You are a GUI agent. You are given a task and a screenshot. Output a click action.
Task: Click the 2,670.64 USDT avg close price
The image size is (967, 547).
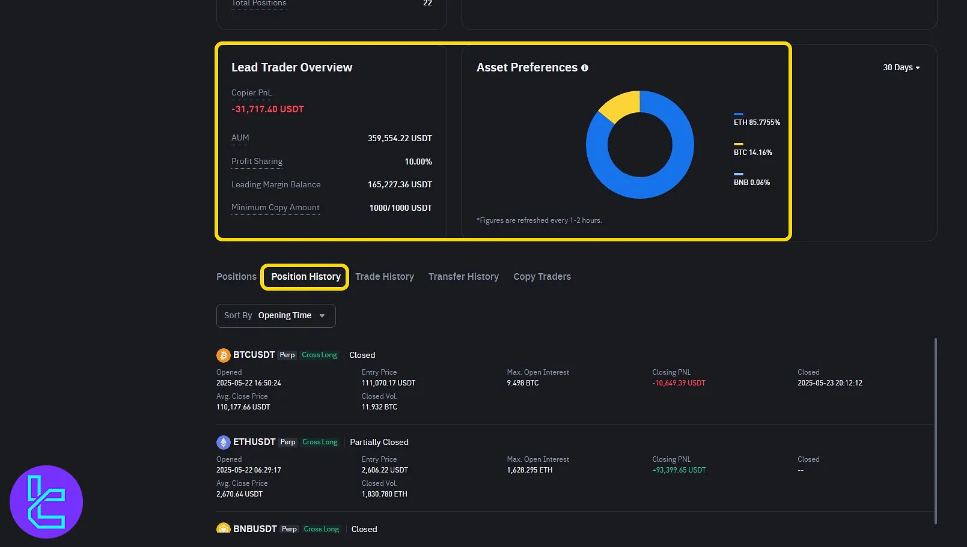pyautogui.click(x=239, y=494)
